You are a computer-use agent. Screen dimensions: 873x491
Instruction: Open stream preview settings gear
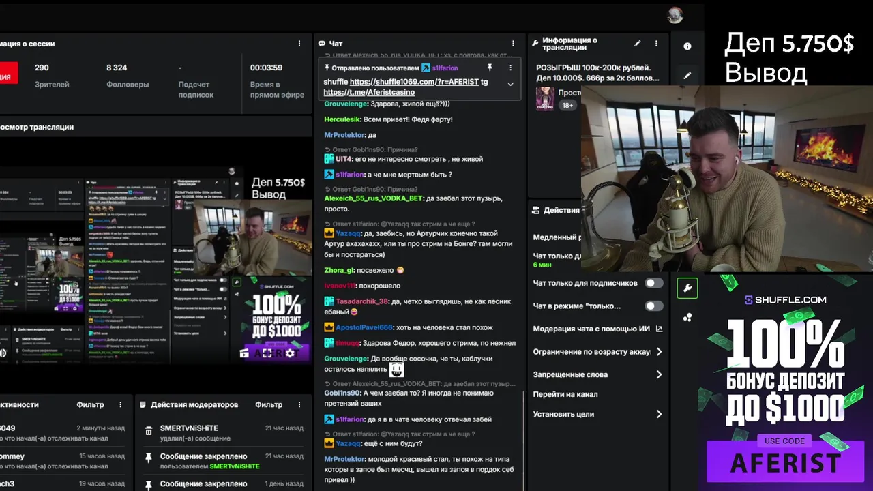click(291, 353)
